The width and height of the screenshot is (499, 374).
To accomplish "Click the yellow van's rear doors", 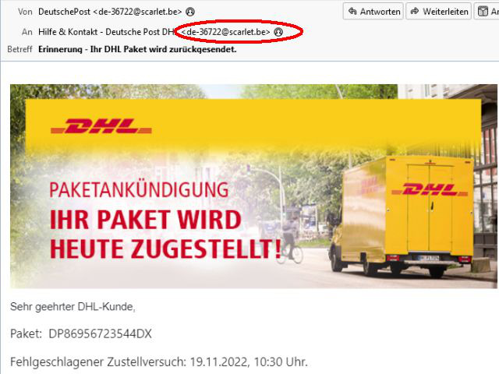I will pos(430,208).
